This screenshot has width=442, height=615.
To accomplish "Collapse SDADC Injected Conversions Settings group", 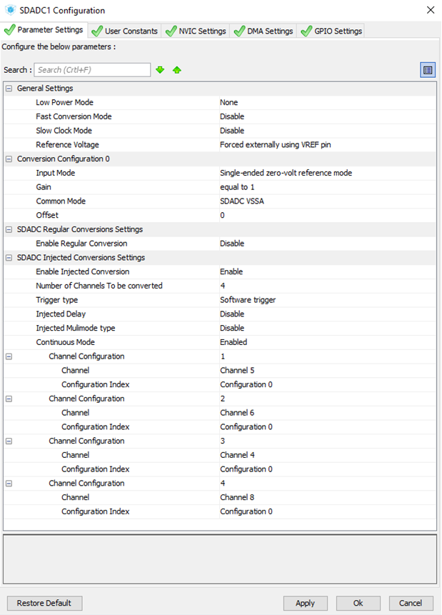I will (9, 258).
